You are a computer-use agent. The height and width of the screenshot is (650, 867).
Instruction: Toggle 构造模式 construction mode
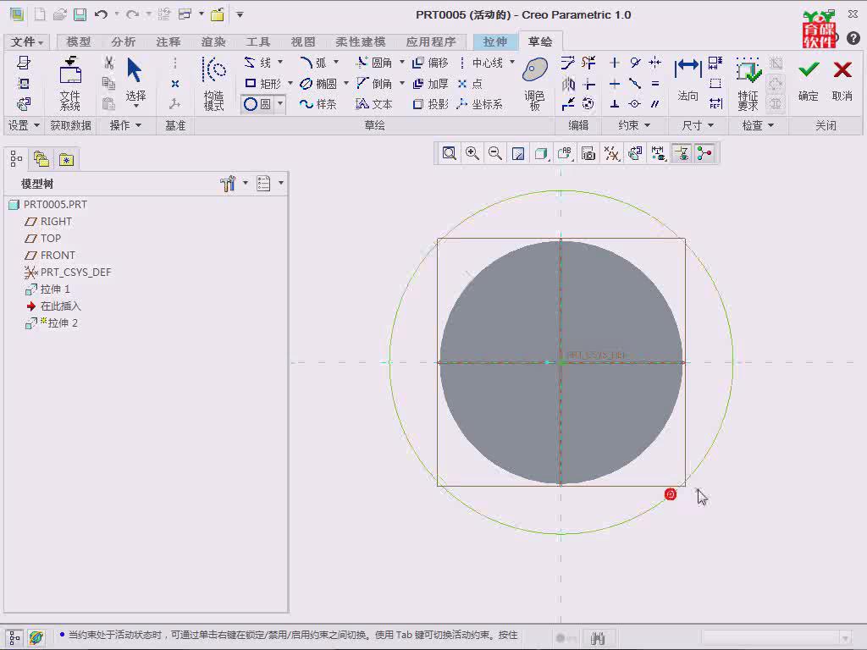(214, 83)
